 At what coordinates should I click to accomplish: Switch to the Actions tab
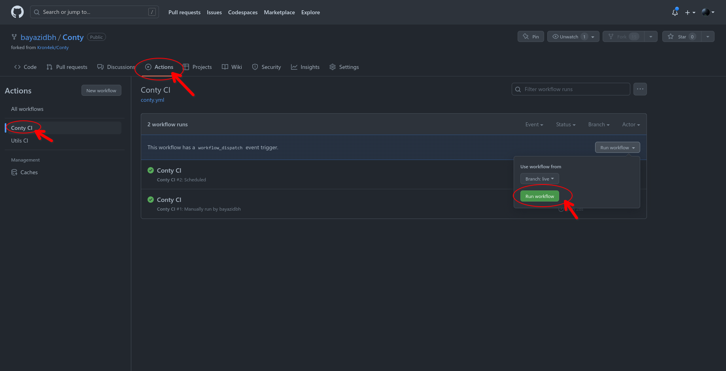point(159,67)
